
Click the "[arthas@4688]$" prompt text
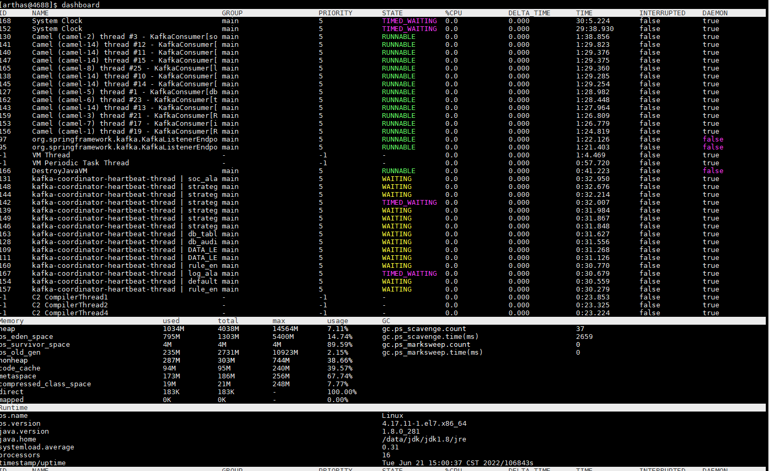point(28,5)
